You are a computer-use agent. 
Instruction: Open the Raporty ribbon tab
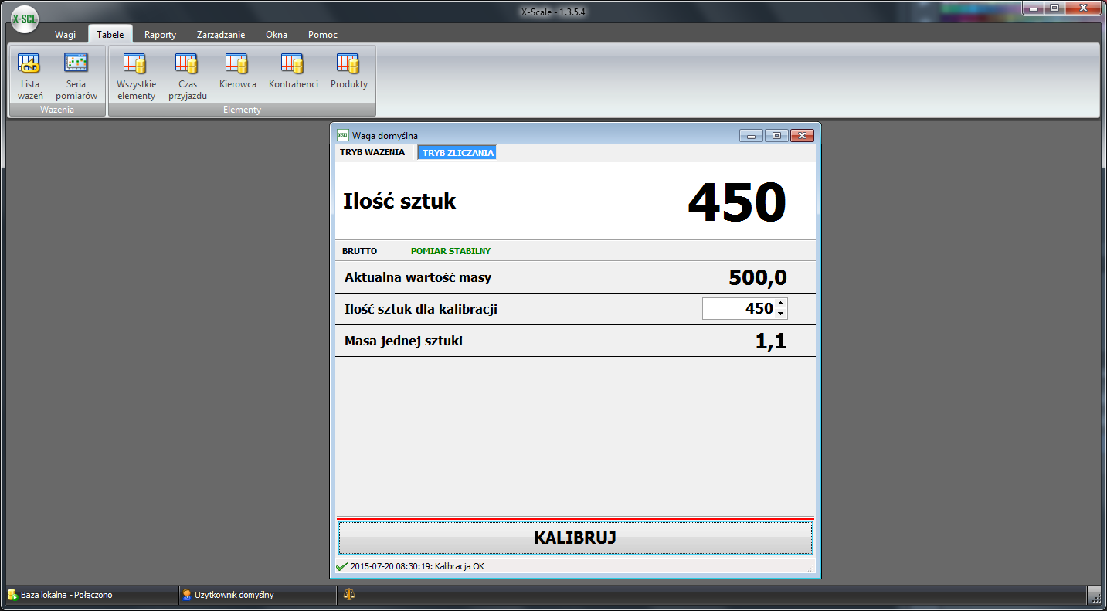click(160, 35)
